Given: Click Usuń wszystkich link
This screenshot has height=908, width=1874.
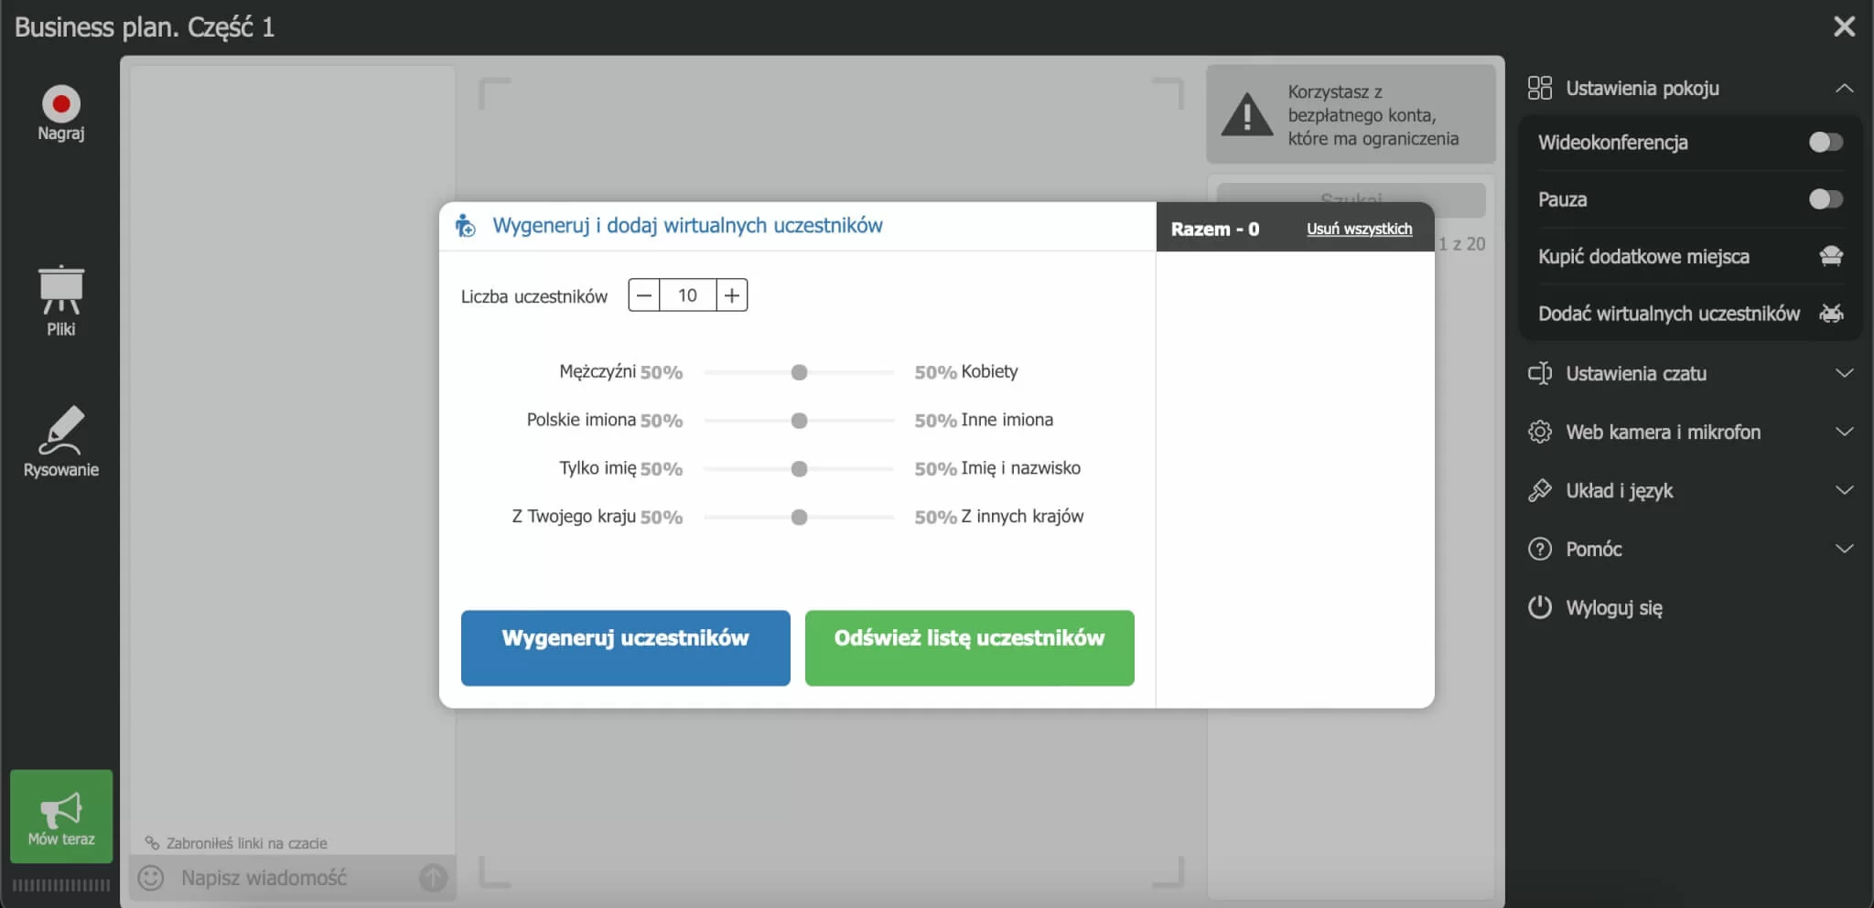Looking at the screenshot, I should [x=1360, y=230].
